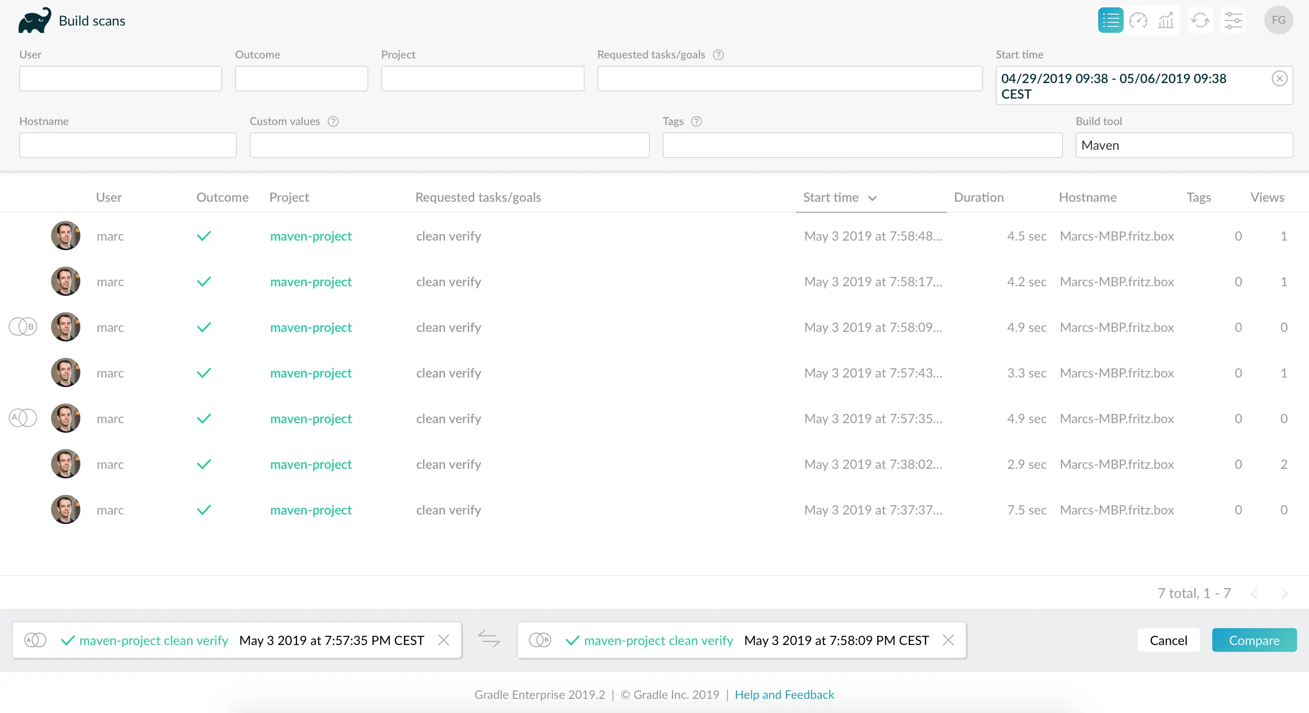Toggle compare A marker on 7:57:35 row
The width and height of the screenshot is (1309, 713).
pyautogui.click(x=23, y=418)
